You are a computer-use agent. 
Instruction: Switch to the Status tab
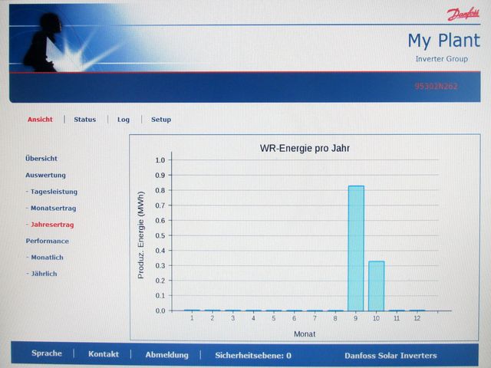(x=85, y=120)
